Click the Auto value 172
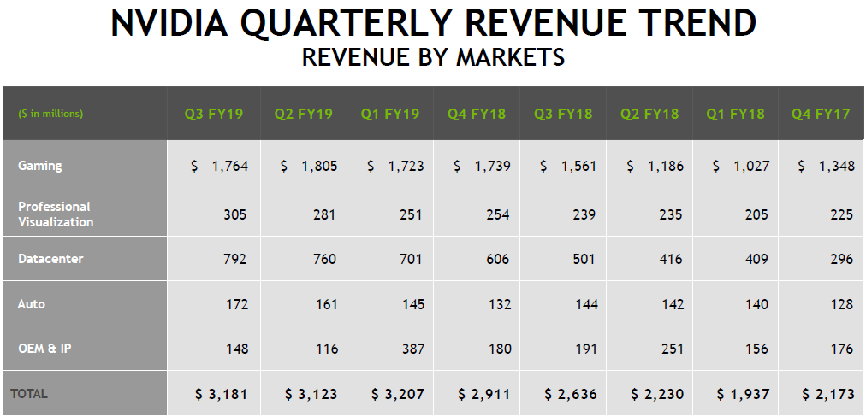 [237, 304]
